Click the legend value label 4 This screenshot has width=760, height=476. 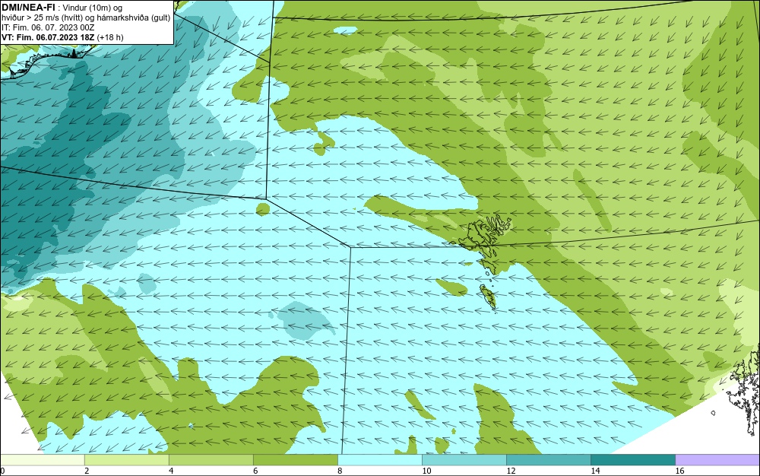tap(171, 471)
